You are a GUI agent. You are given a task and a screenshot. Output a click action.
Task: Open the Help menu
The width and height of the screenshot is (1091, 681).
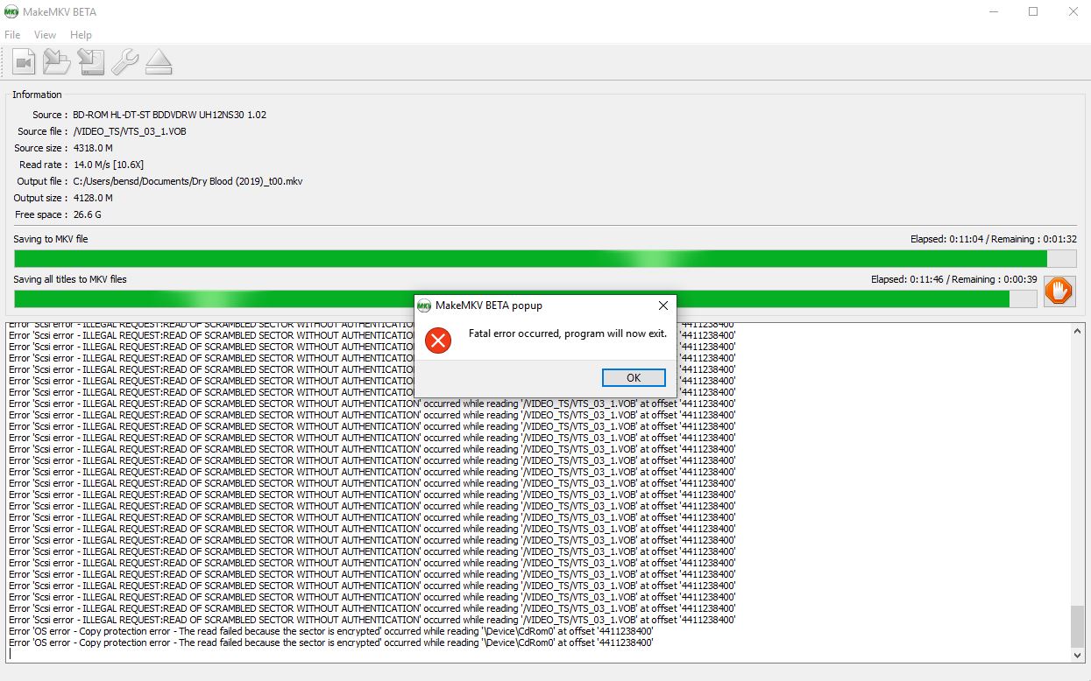click(x=81, y=35)
